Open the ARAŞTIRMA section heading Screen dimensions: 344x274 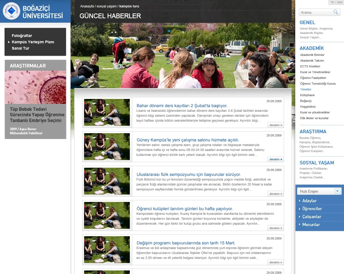pyautogui.click(x=313, y=132)
